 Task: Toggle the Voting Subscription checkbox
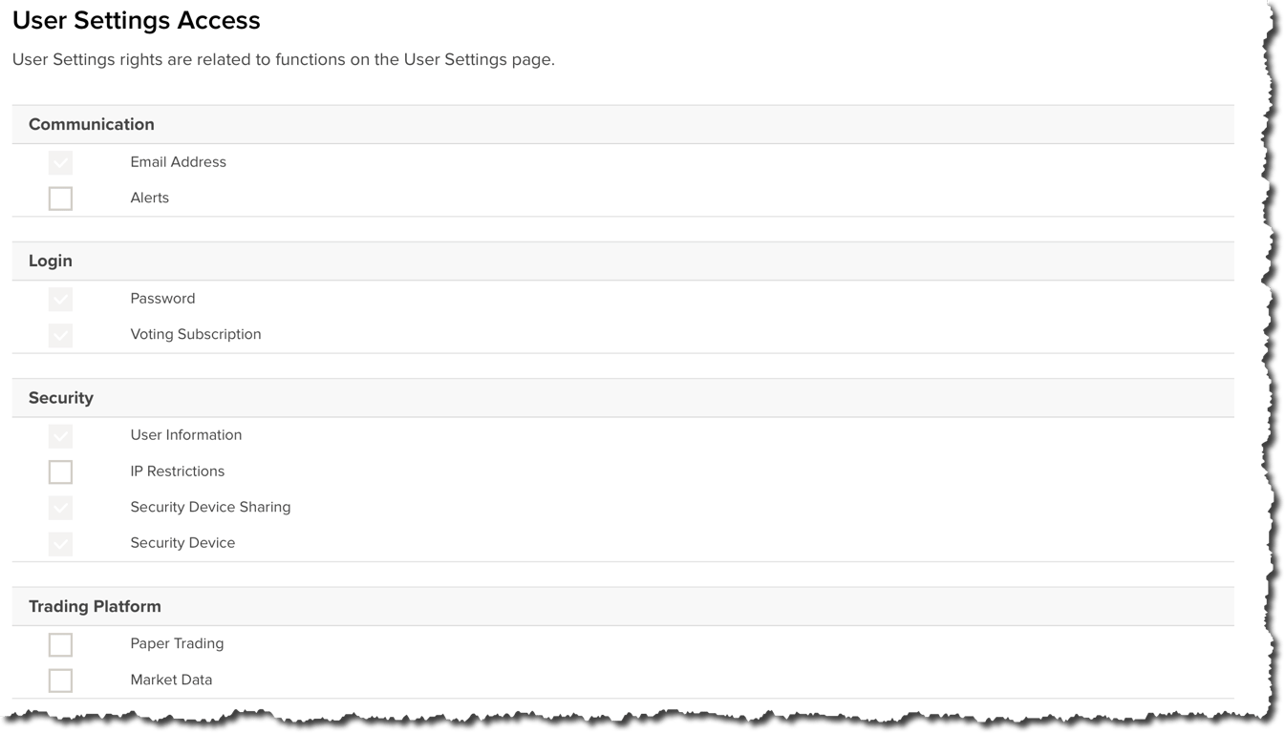click(60, 335)
